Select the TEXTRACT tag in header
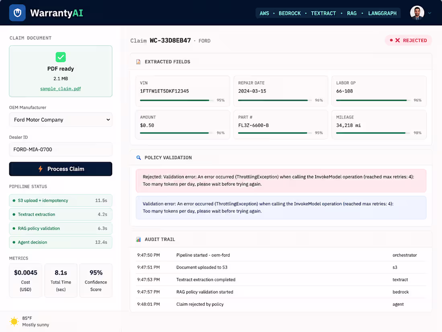442x332 pixels. [323, 13]
